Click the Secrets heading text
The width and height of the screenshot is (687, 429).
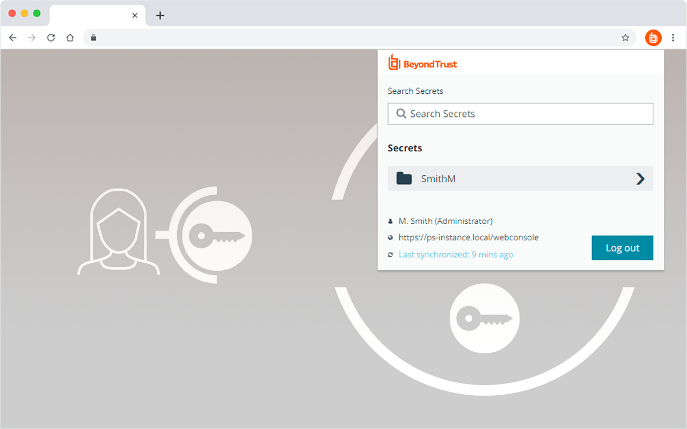(405, 148)
